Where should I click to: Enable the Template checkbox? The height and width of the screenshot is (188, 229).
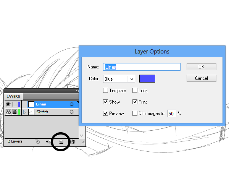pos(105,91)
